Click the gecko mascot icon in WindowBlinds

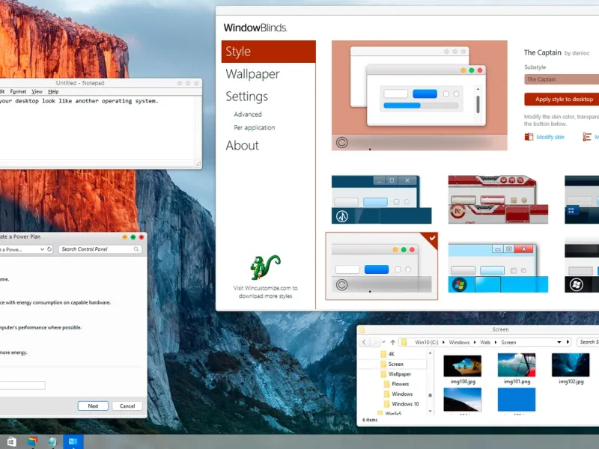[266, 267]
